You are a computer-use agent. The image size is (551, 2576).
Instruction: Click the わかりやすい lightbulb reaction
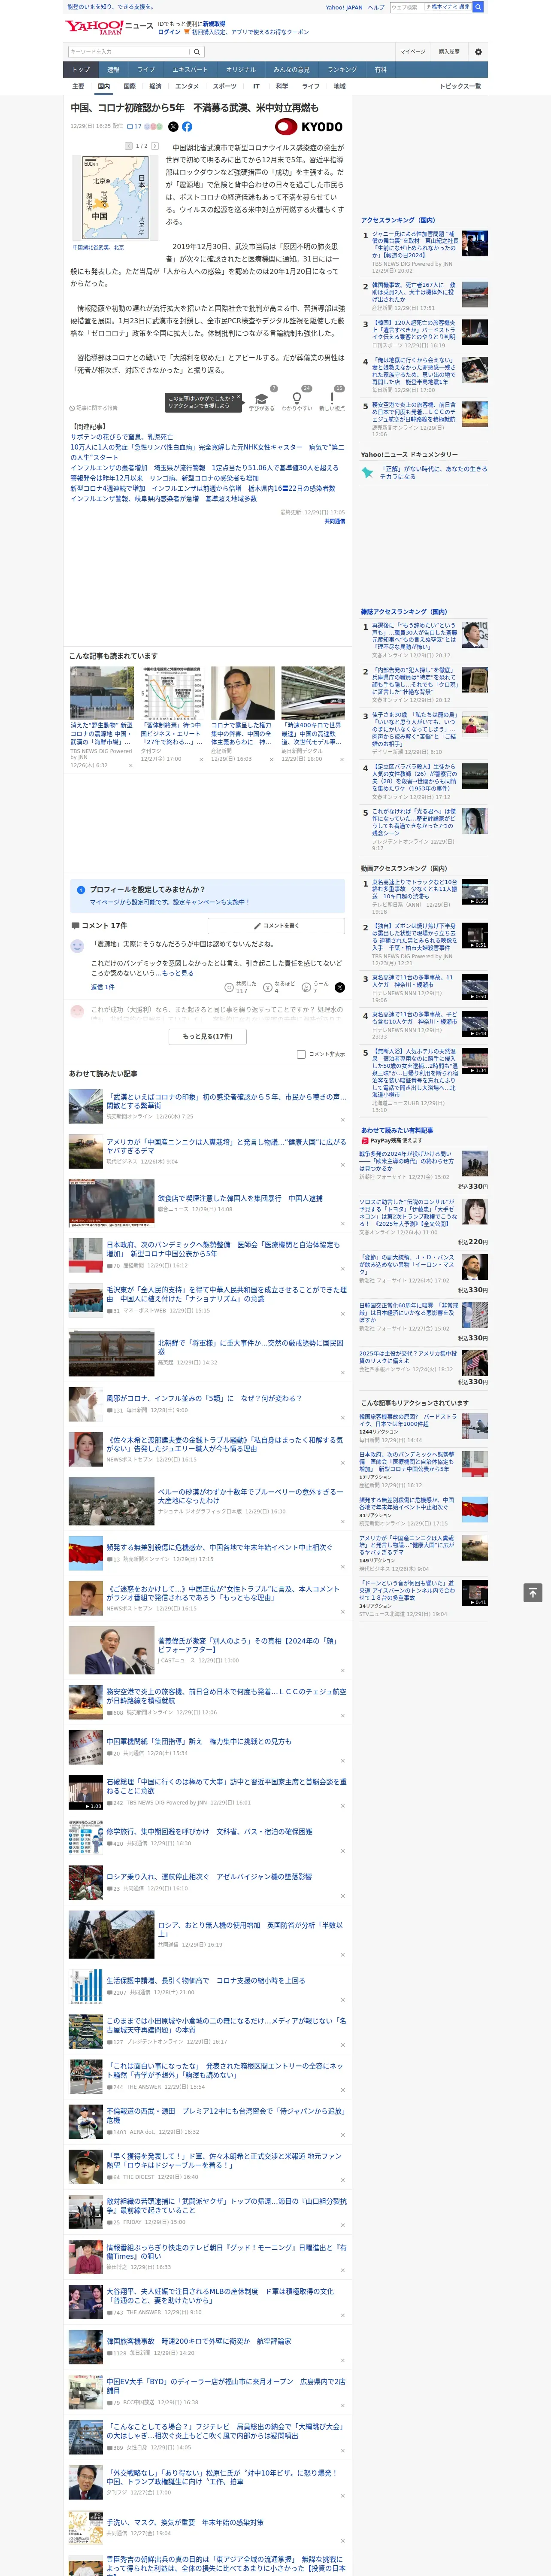[296, 398]
